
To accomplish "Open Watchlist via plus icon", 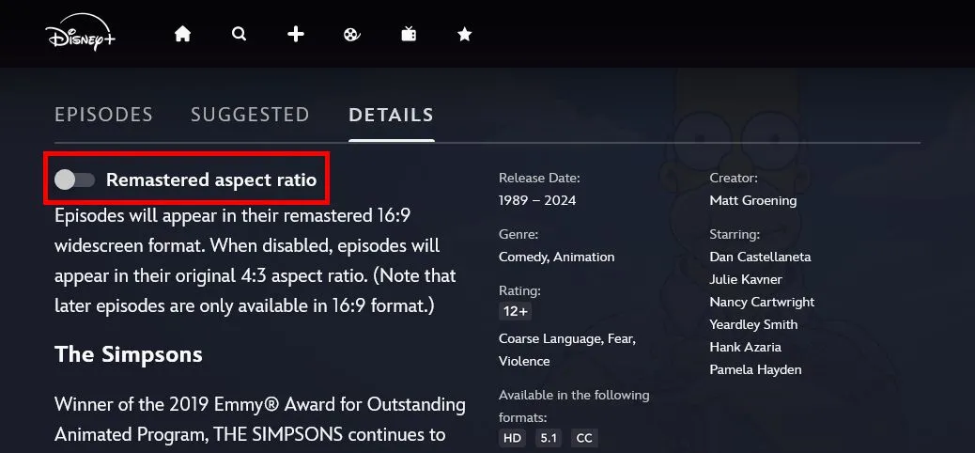I will [x=295, y=34].
